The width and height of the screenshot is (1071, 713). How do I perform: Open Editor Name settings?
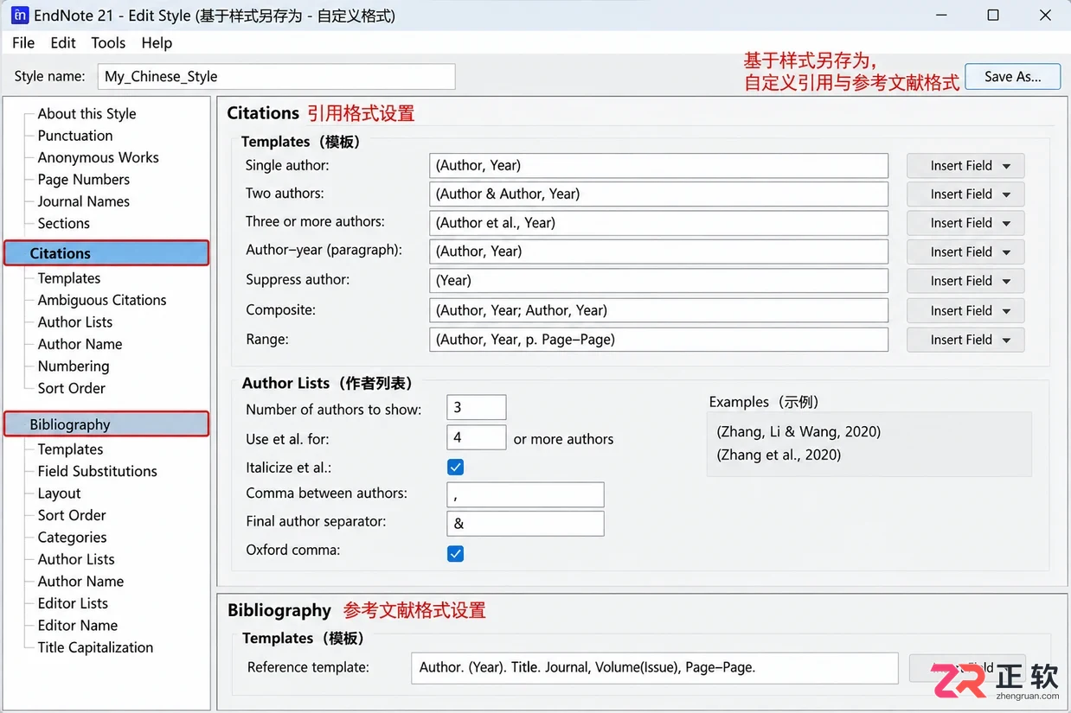(78, 626)
